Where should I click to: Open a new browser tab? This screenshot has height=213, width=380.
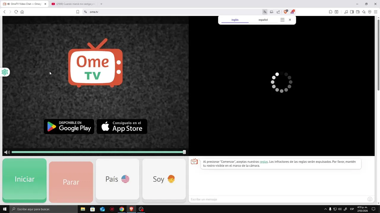click(101, 4)
